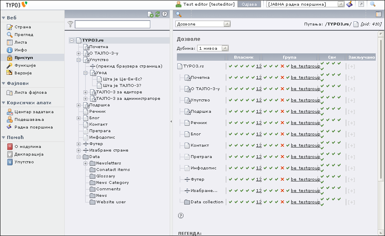Click the refresh page tree icon
The width and height of the screenshot is (385, 236).
pyautogui.click(x=158, y=14)
